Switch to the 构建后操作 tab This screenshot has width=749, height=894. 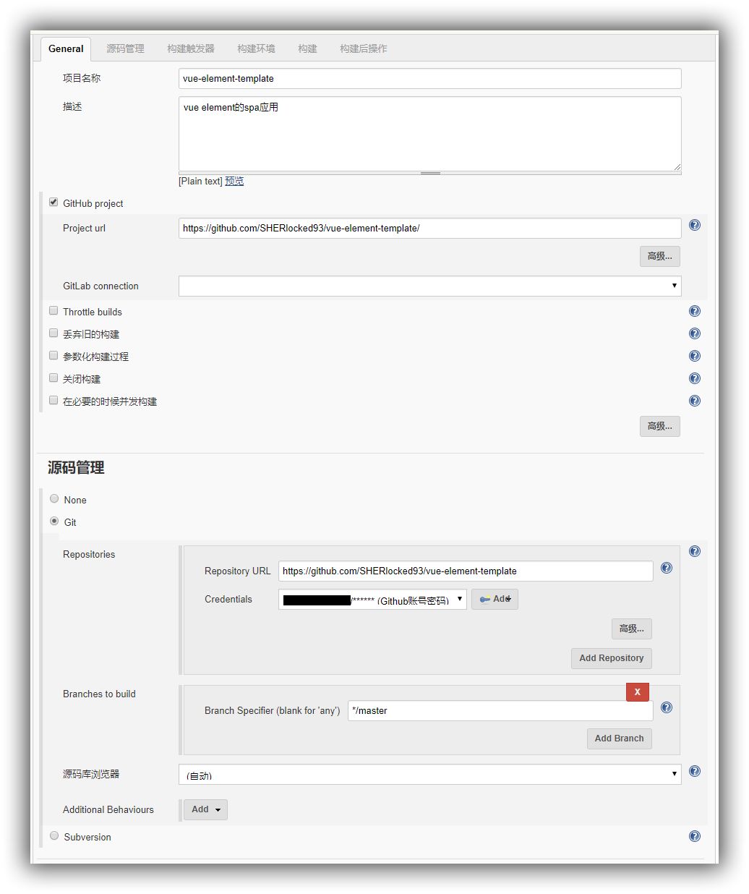click(363, 48)
